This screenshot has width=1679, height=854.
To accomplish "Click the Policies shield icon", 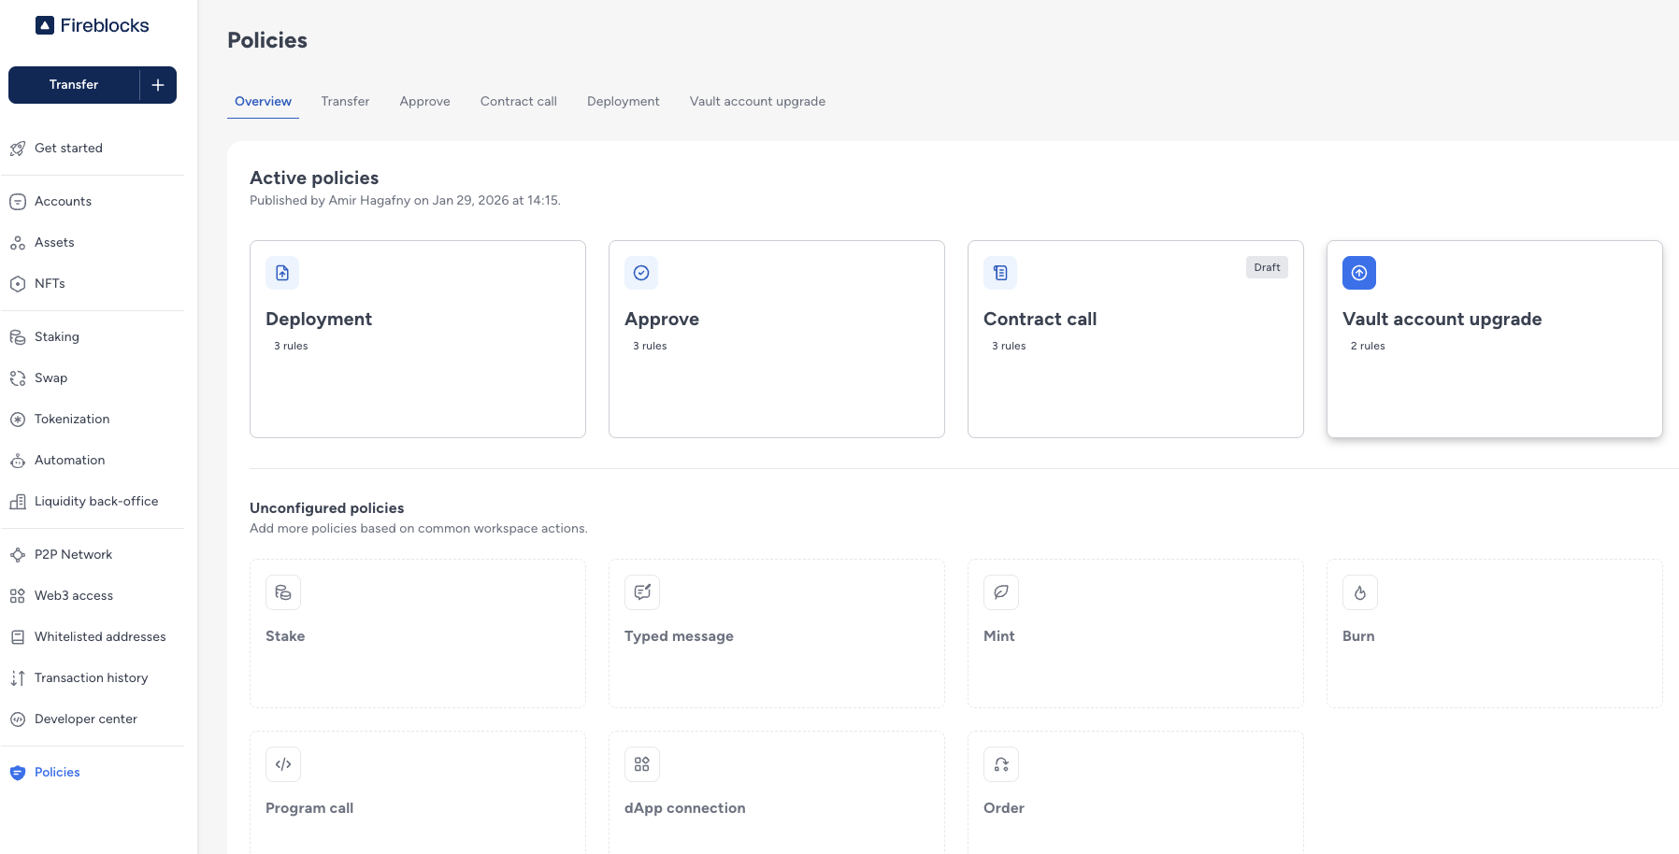I will [18, 773].
